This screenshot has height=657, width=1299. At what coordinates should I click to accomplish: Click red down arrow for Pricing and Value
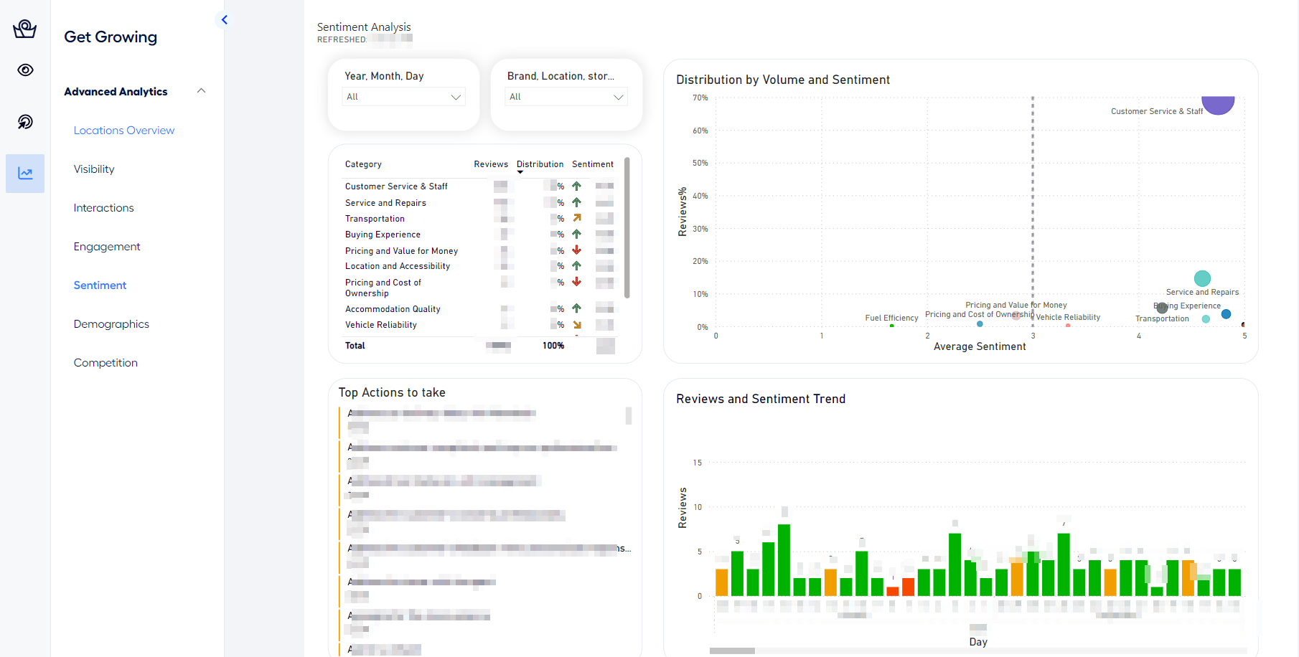click(x=576, y=250)
